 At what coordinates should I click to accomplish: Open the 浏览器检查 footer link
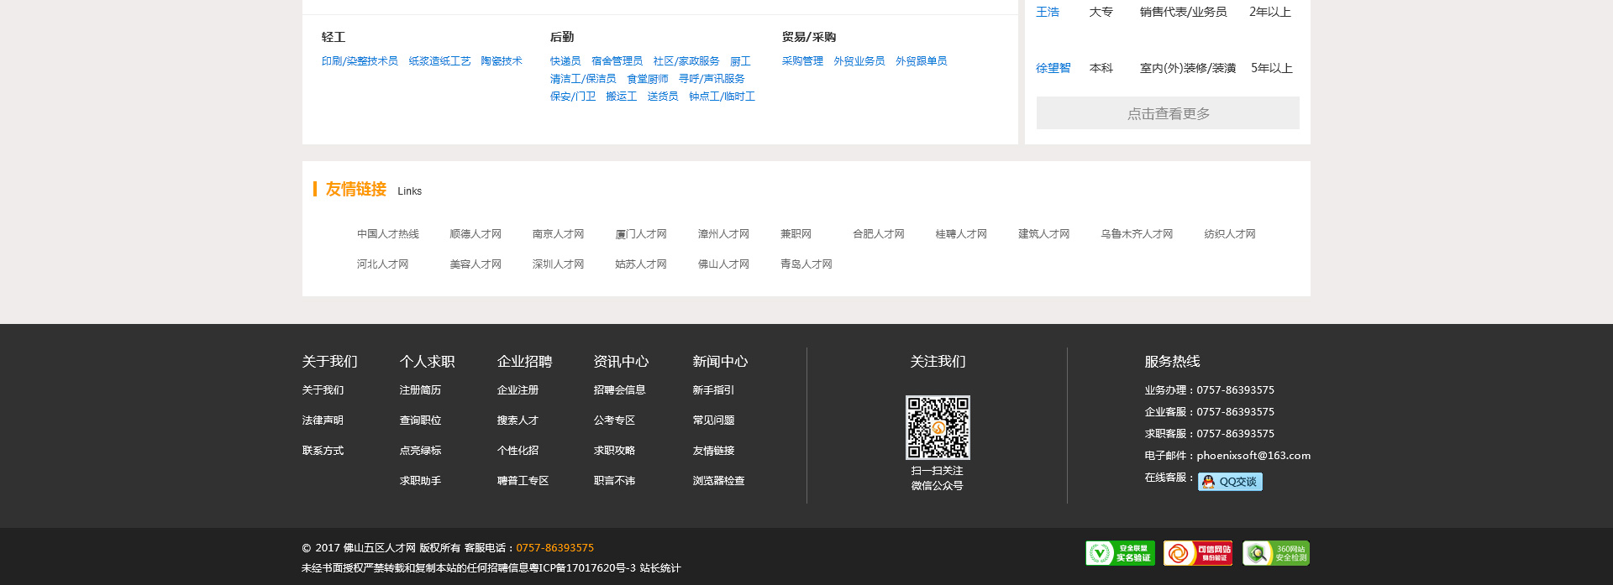[x=718, y=481]
